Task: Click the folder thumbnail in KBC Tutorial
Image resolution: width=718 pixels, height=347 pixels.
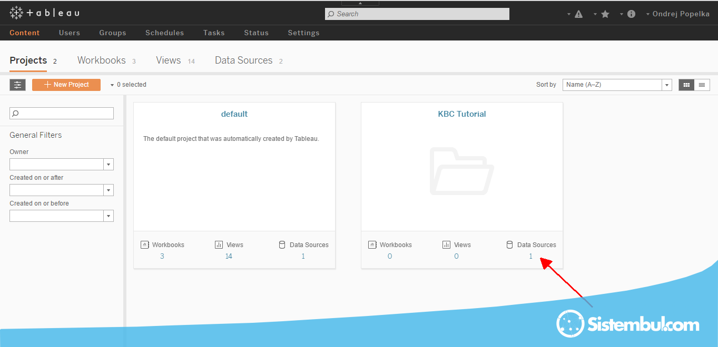Action: tap(461, 171)
